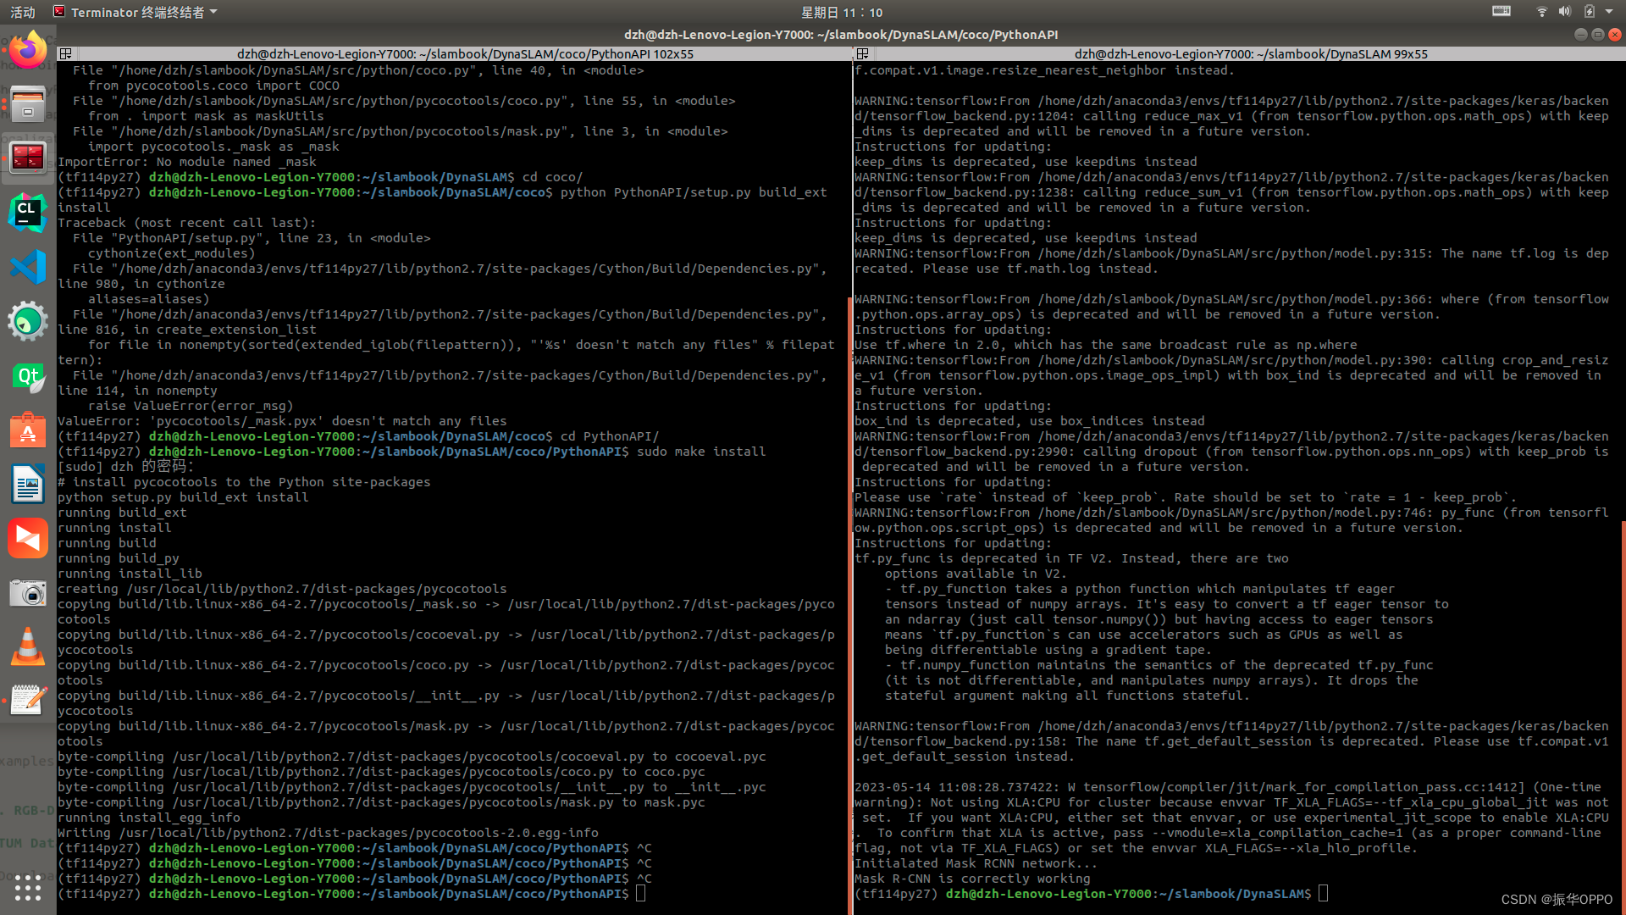1626x915 pixels.
Task: Launch LibreOffice Writer from dock
Action: click(x=28, y=485)
